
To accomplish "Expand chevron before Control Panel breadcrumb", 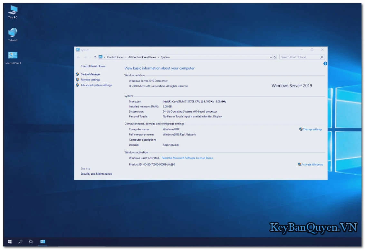I will click(104, 57).
